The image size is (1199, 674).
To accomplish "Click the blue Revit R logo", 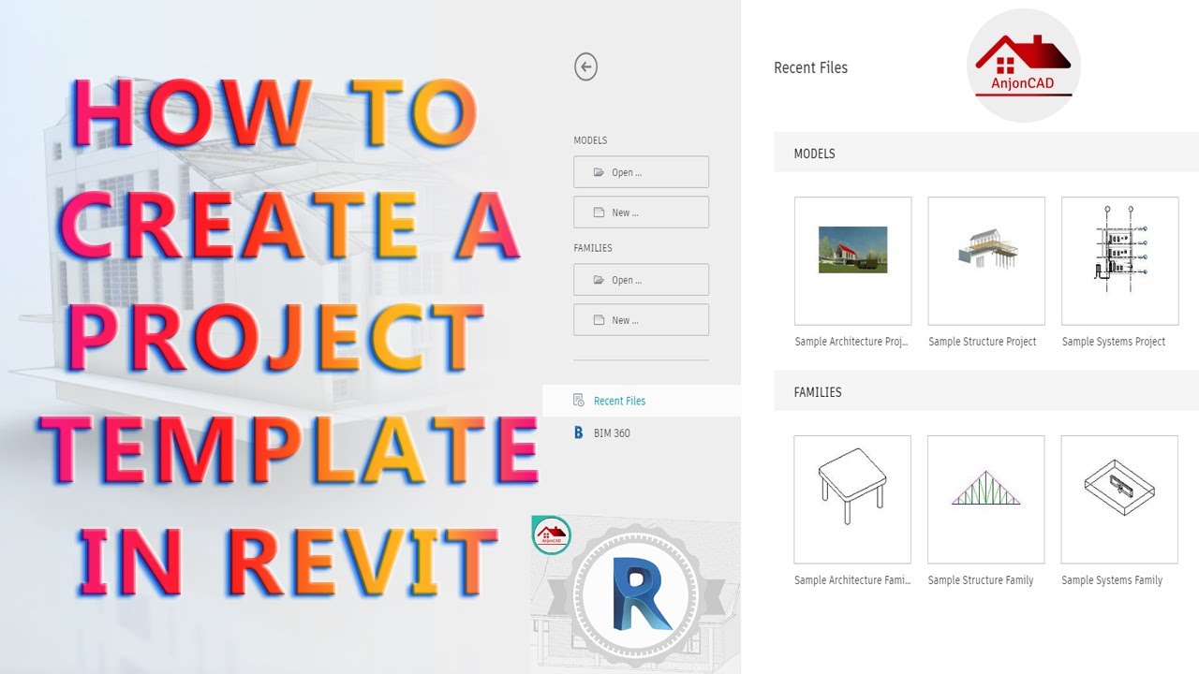I will [x=643, y=593].
